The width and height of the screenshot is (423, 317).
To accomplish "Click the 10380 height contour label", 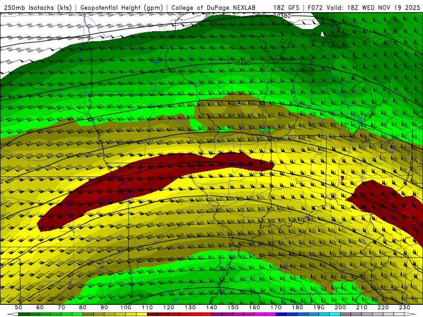I will click(x=282, y=16).
